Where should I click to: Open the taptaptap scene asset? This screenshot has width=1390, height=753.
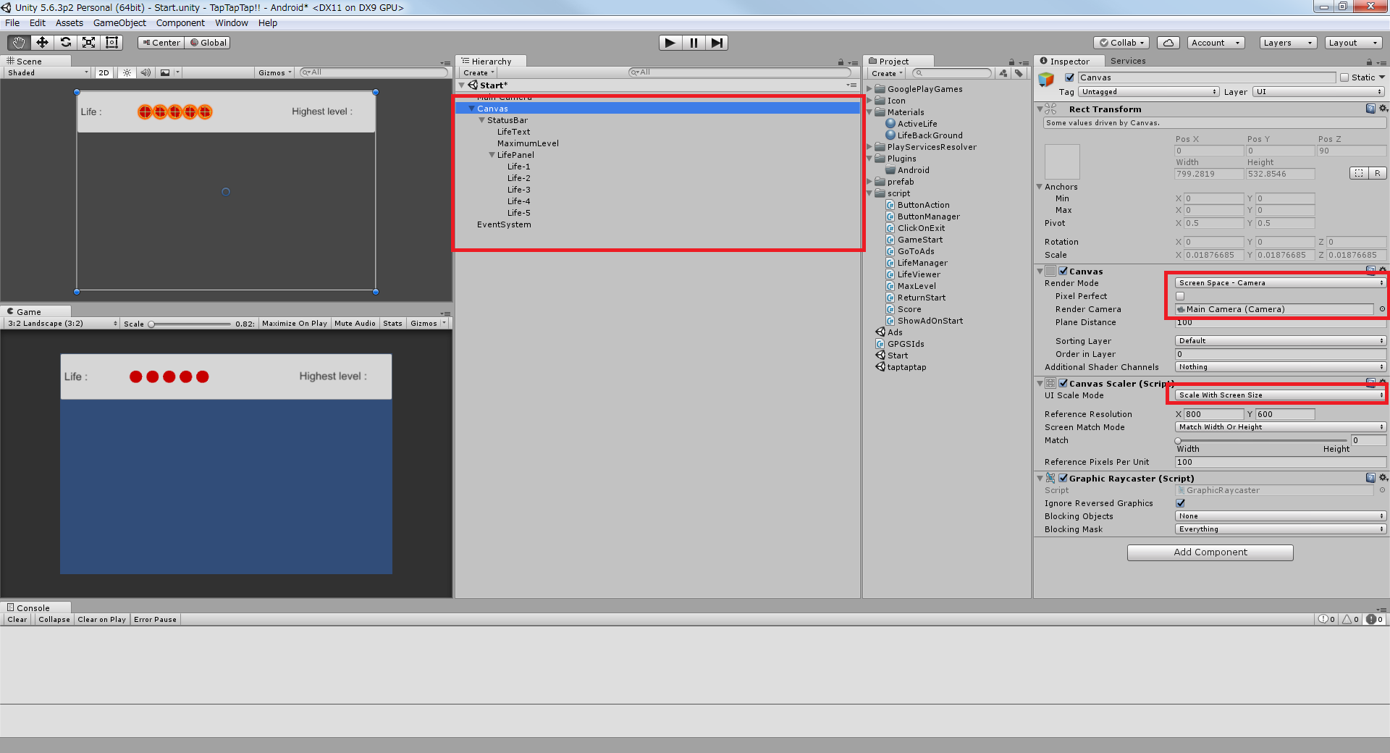point(906,367)
